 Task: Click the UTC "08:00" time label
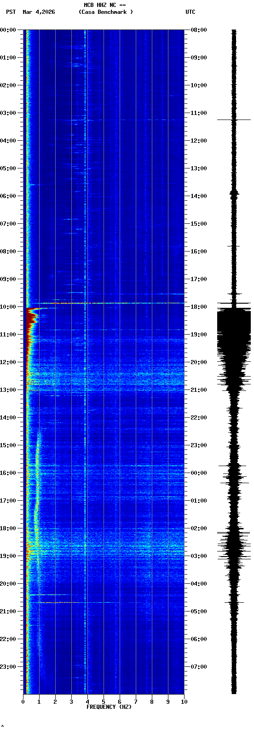pyautogui.click(x=199, y=30)
